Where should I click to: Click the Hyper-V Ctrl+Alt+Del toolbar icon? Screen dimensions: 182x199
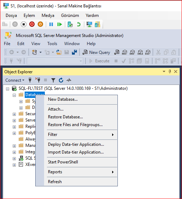(5, 24)
